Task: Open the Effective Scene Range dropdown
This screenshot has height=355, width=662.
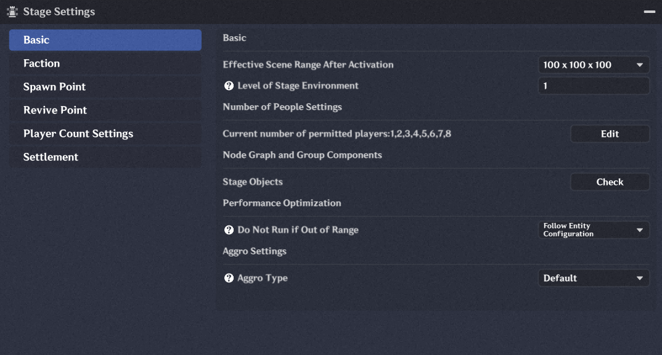Action: point(594,65)
